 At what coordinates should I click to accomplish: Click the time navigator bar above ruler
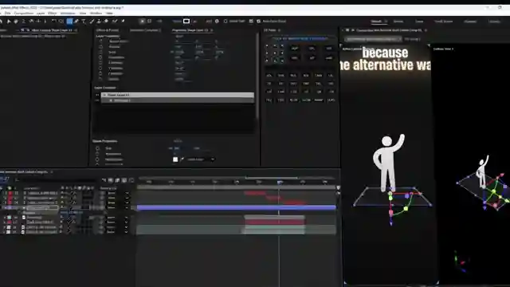pos(272,178)
